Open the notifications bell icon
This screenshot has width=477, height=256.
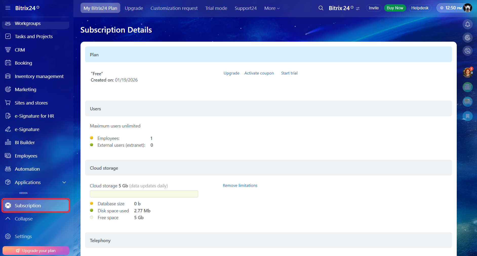click(467, 24)
